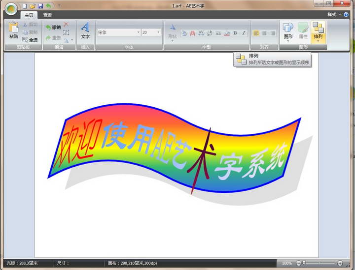355x270 pixels.
Task: Enable left text alignment
Action: click(x=256, y=33)
